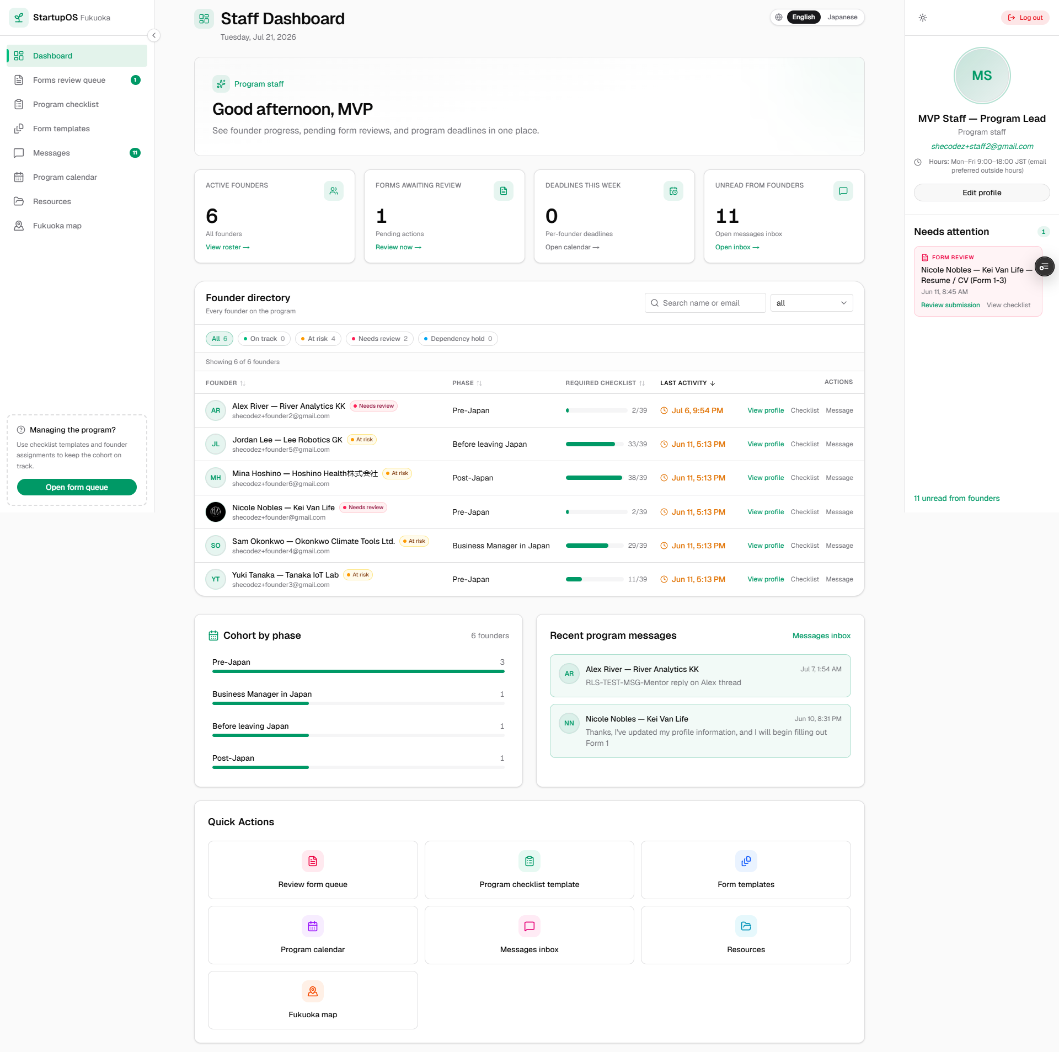This screenshot has height=1052, width=1059.
Task: Select the At risk filter chip
Action: [x=318, y=339]
